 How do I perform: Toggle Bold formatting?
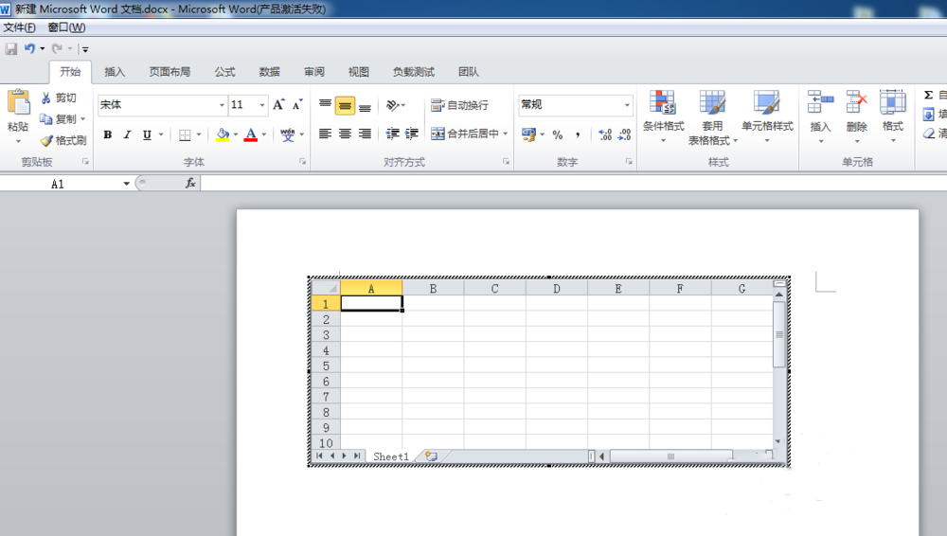pyautogui.click(x=108, y=134)
